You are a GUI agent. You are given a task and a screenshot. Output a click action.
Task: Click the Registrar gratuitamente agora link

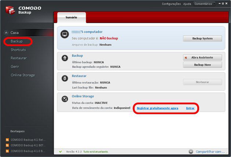[x=158, y=108]
